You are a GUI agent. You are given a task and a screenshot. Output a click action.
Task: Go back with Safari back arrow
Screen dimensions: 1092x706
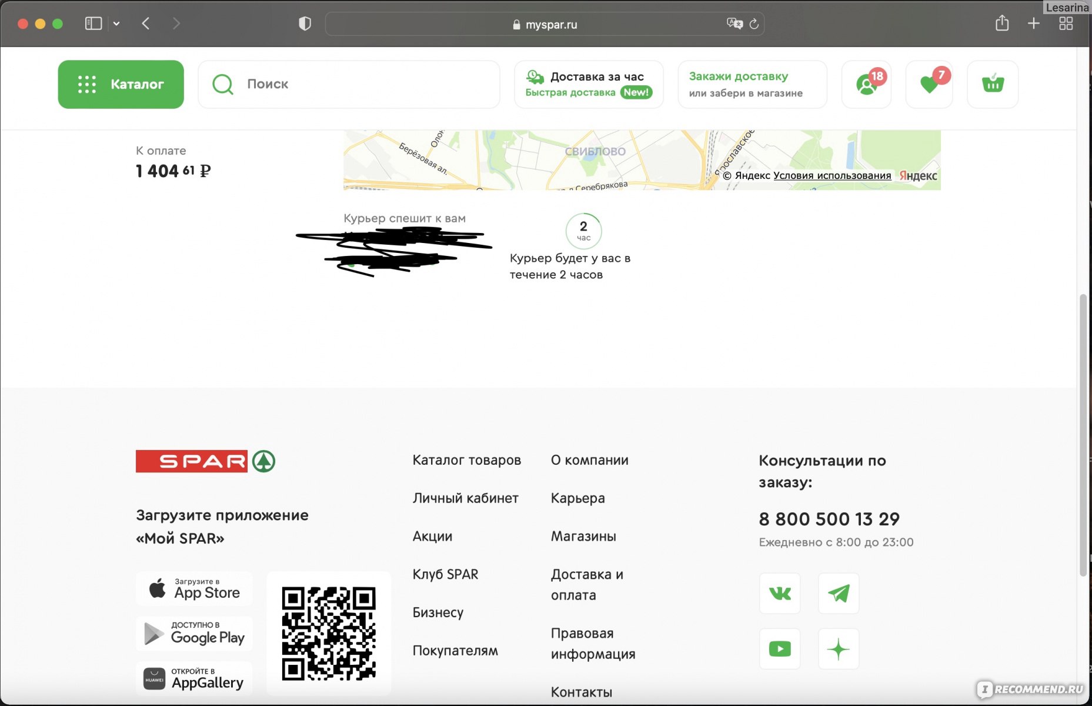point(146,24)
